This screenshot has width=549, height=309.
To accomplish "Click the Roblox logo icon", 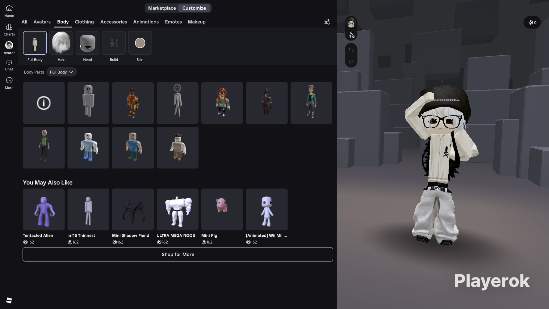I will tap(9, 300).
